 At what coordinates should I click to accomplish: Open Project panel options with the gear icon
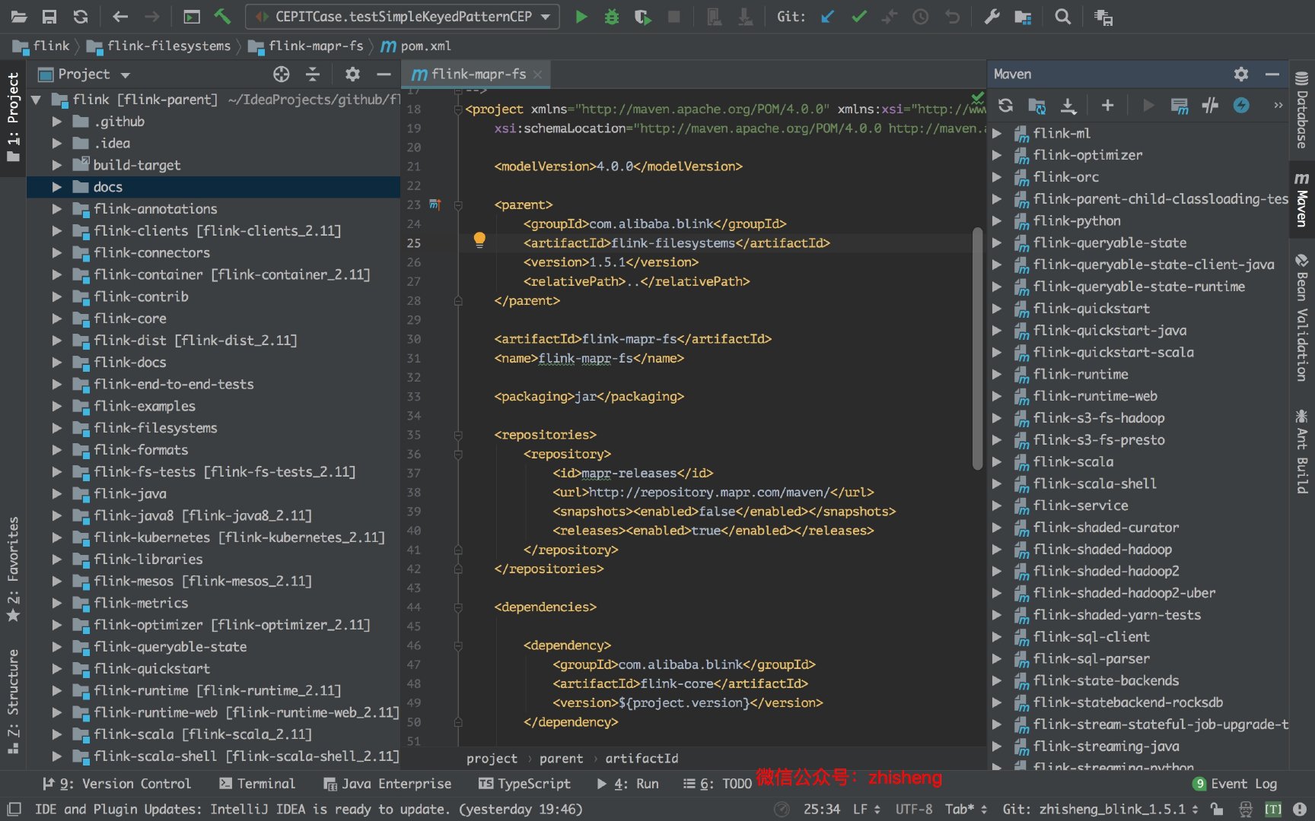tap(352, 74)
